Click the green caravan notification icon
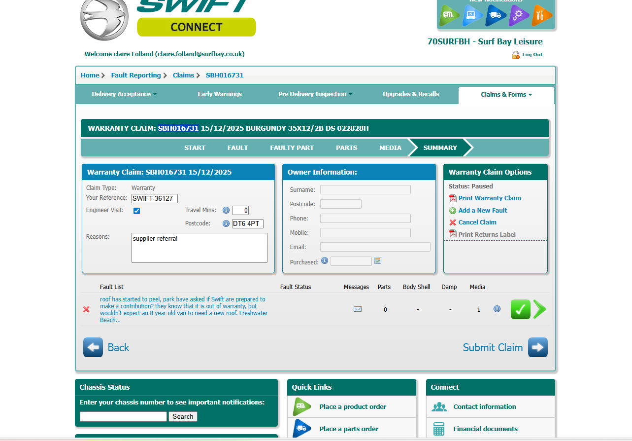Viewport: 632px width, 441px height. 449,15
